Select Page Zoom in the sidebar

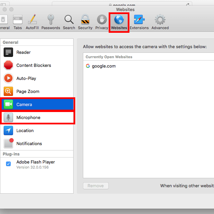click(x=37, y=91)
